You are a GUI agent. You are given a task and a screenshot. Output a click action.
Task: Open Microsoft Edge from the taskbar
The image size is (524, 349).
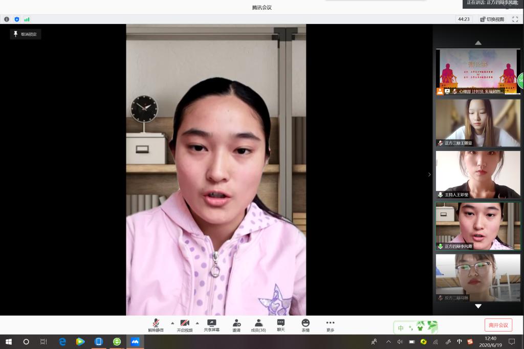click(x=62, y=341)
